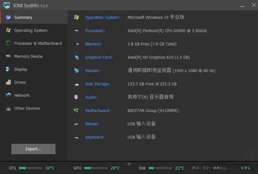
Task: Expand the bottom status panel with the up chevron
Action: pyautogui.click(x=129, y=164)
